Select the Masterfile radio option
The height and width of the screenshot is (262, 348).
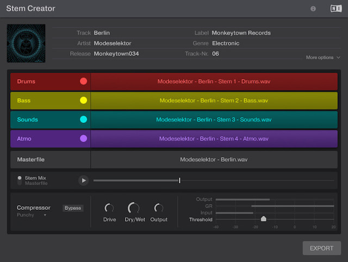[20, 183]
